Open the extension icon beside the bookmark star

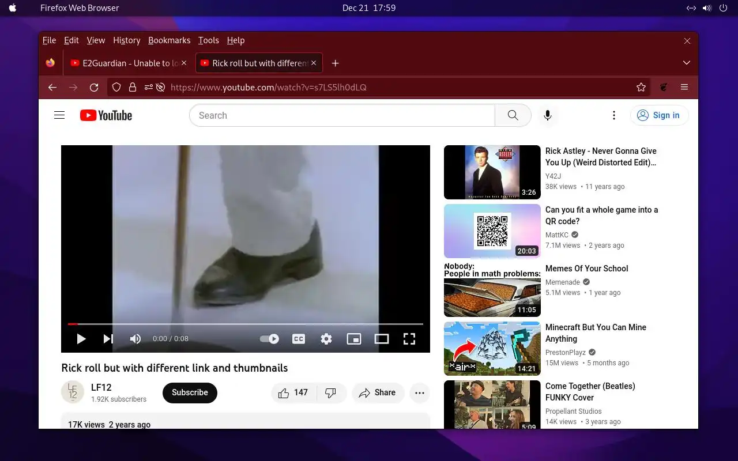coord(664,87)
